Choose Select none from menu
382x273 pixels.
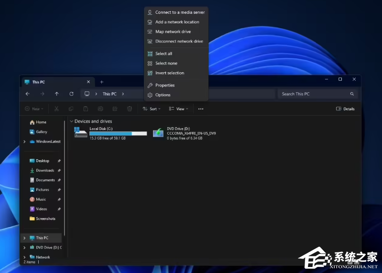click(x=176, y=63)
